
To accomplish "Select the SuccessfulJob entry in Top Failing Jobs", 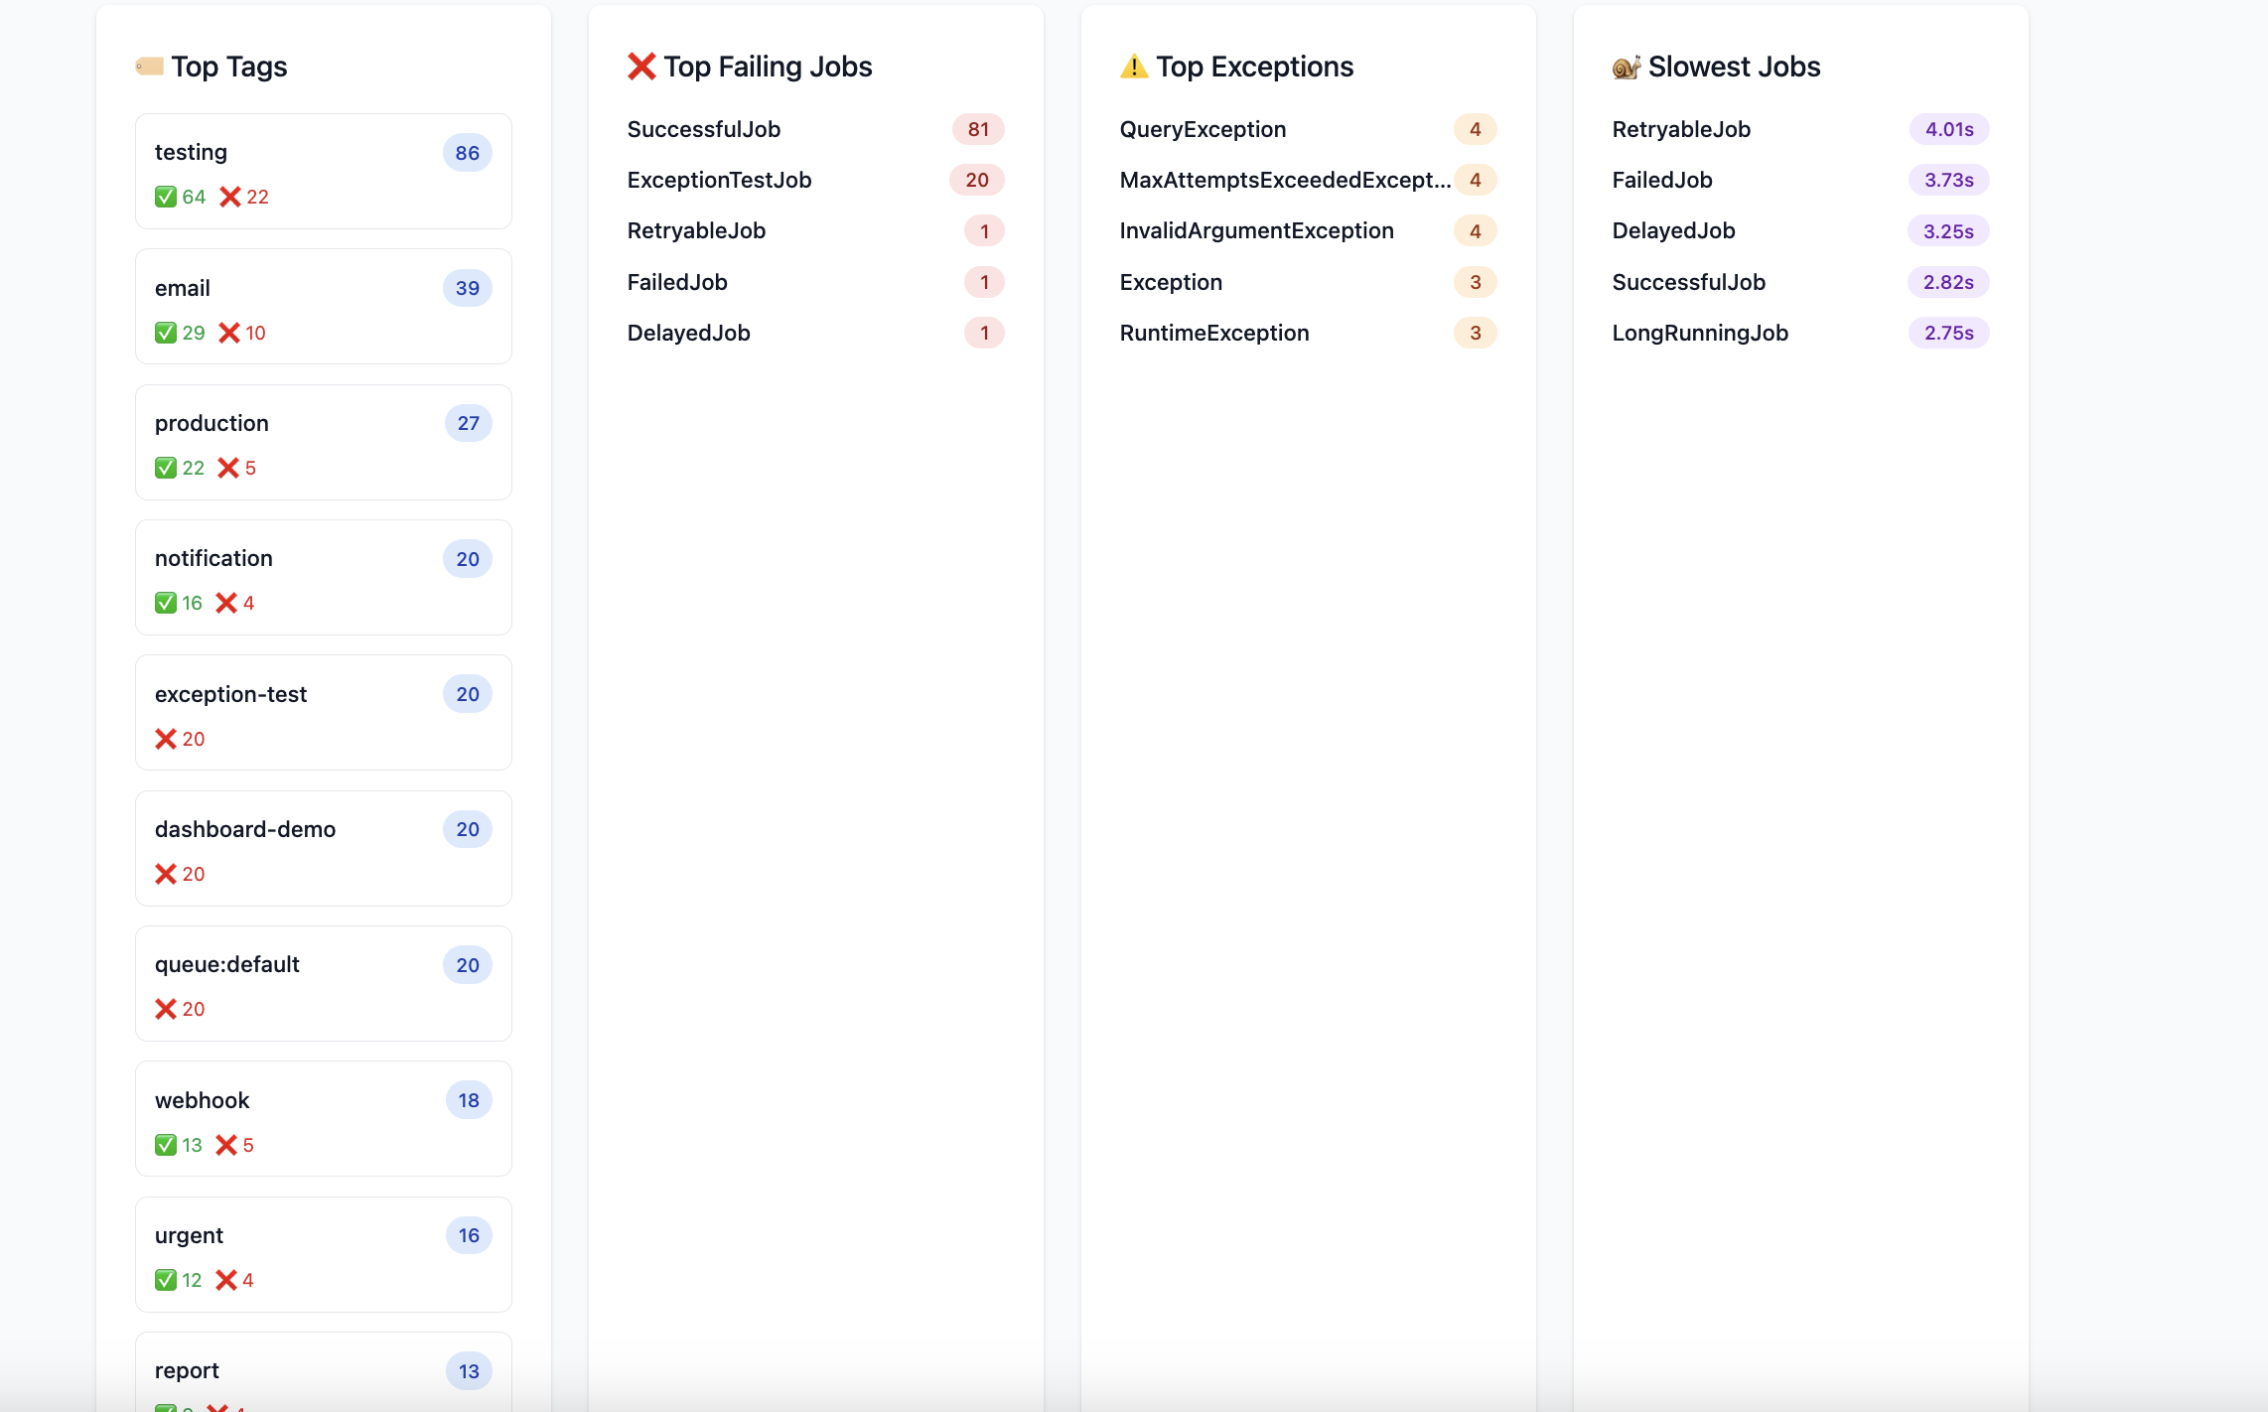I will pyautogui.click(x=703, y=129).
